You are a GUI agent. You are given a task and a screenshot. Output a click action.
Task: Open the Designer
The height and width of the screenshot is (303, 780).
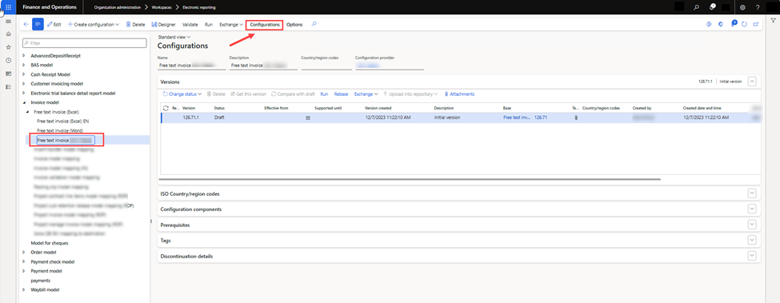click(x=164, y=24)
